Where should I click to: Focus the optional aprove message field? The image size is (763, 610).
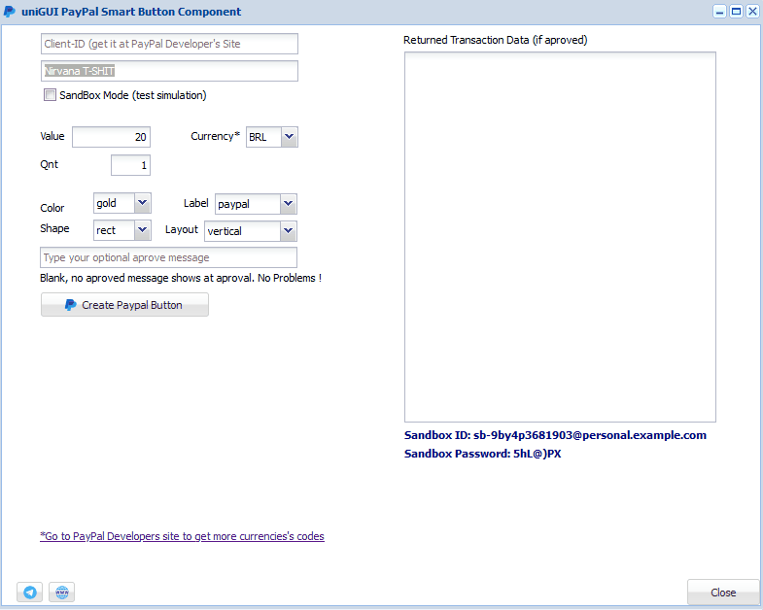[x=168, y=257]
